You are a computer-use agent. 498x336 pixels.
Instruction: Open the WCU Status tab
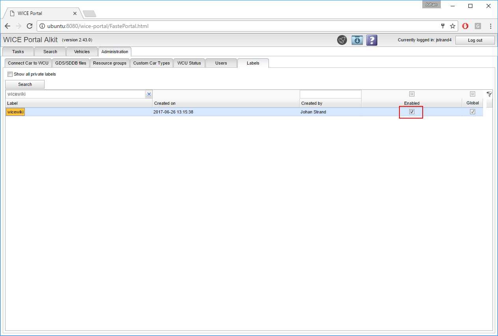189,63
